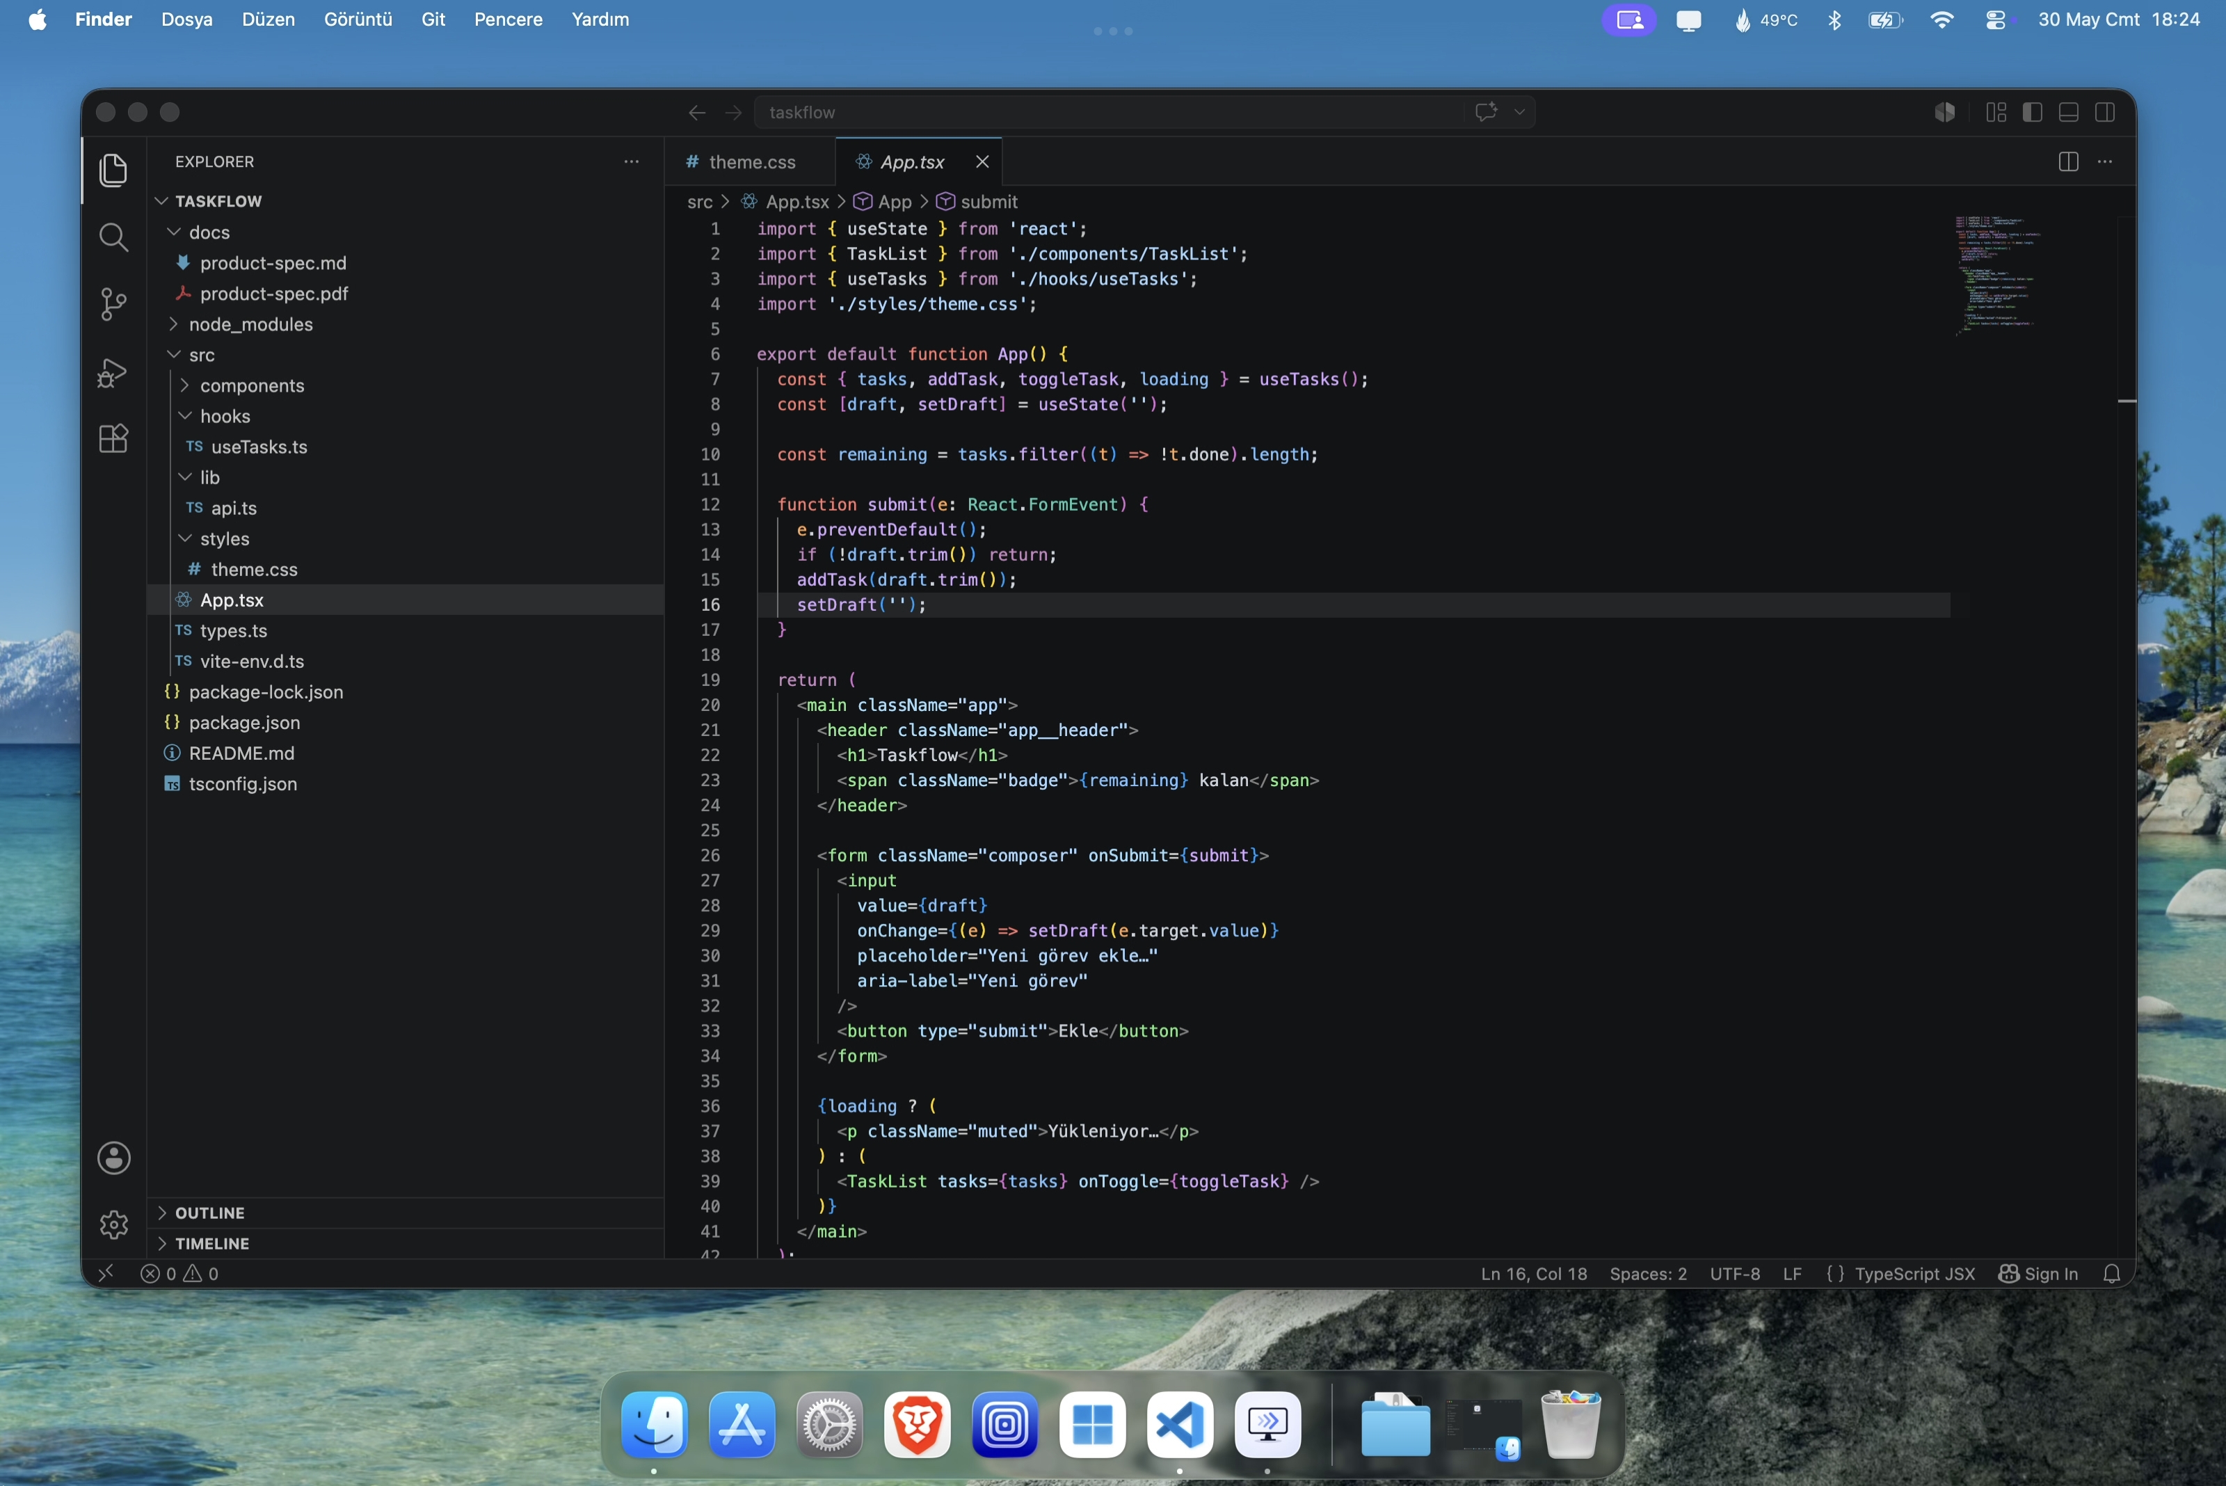Open useTasks.ts in the explorer

(406, 447)
